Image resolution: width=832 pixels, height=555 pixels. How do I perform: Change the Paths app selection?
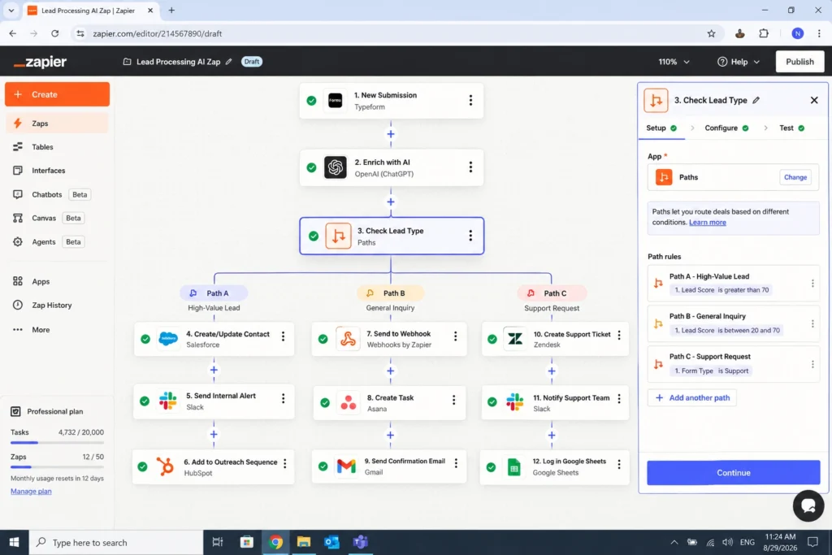[795, 177]
